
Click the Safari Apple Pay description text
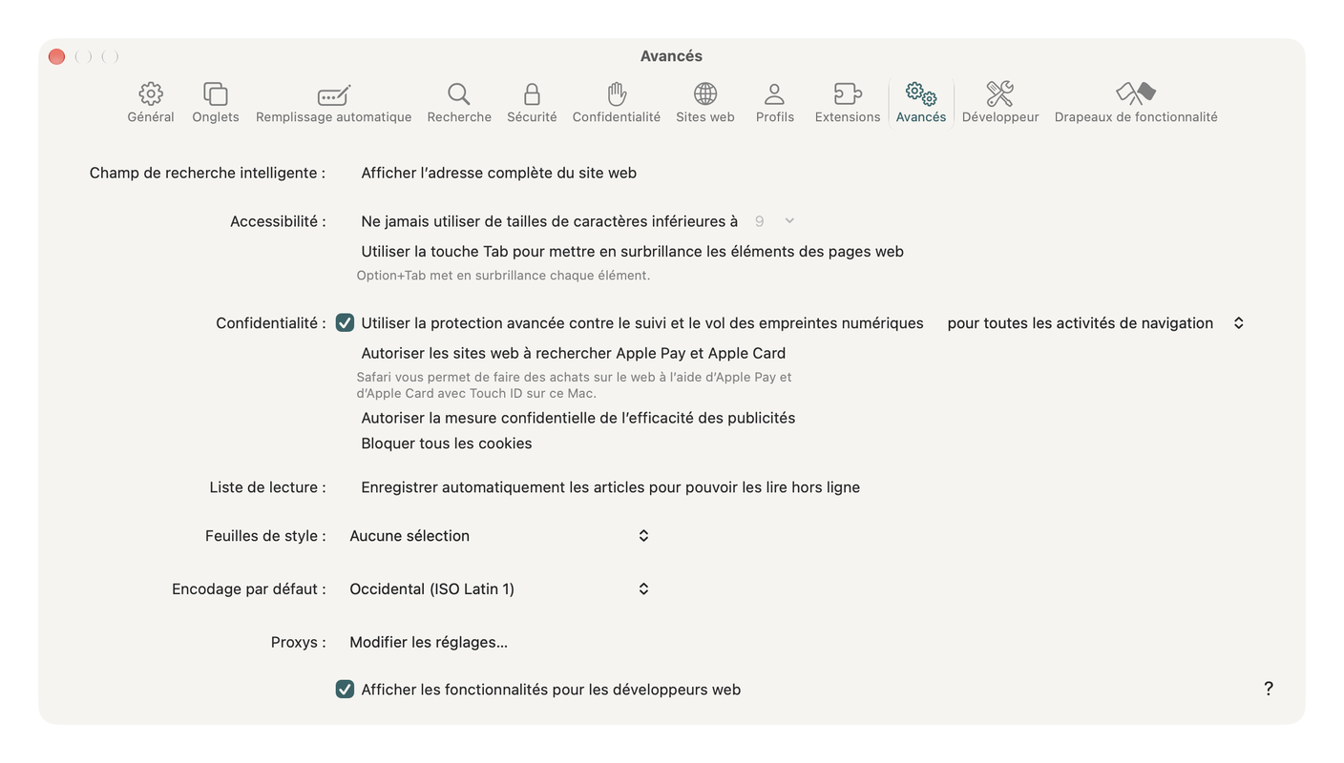coord(574,385)
